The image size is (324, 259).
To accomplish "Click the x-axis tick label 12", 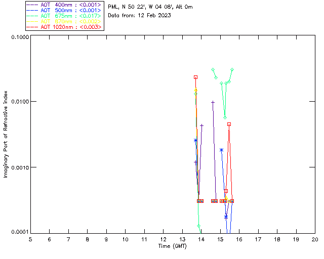I will tap(163, 239).
